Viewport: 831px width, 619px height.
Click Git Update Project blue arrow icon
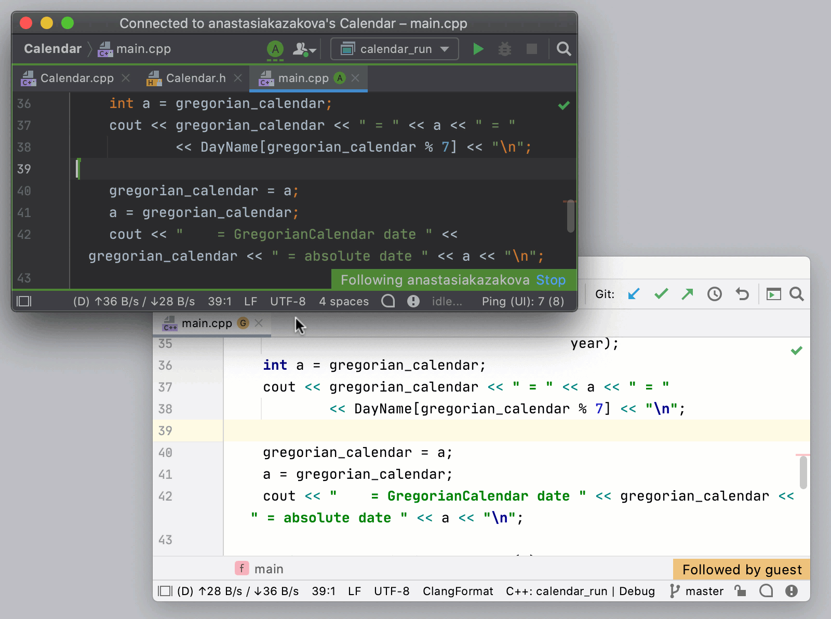(634, 294)
